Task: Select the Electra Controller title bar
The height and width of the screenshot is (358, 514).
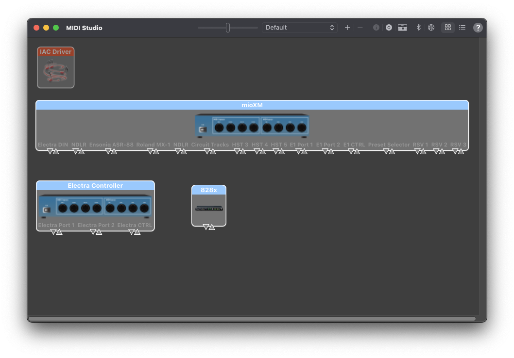Action: (x=95, y=185)
